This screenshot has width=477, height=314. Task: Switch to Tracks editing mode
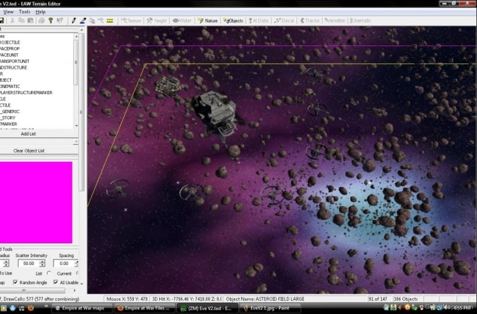(310, 21)
